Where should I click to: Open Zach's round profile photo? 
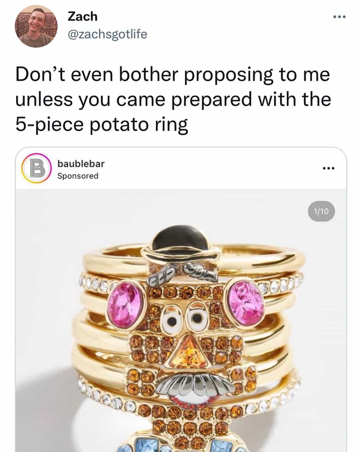36,26
